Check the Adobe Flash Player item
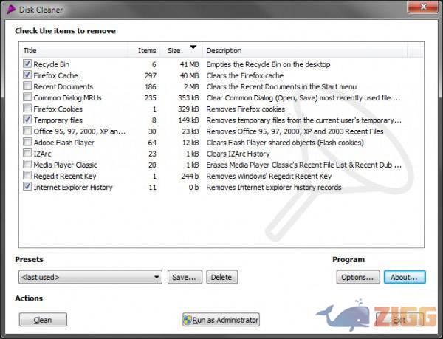 pos(27,143)
